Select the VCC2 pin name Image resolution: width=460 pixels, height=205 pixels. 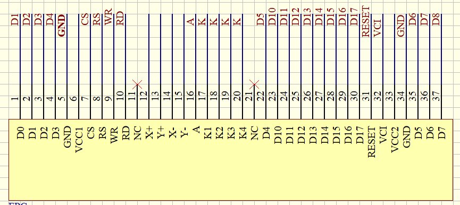pyautogui.click(x=396, y=139)
